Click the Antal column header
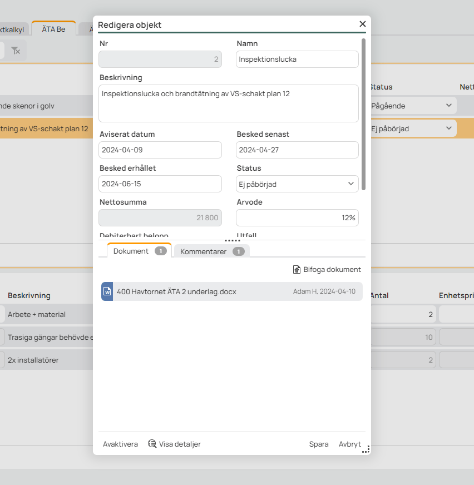This screenshot has height=485, width=474. (x=379, y=295)
